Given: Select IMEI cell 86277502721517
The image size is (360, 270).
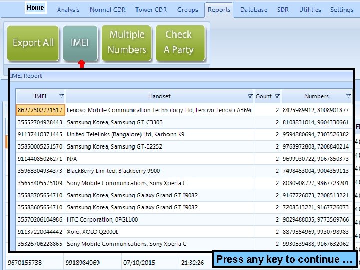Looking at the screenshot, I should [40, 110].
